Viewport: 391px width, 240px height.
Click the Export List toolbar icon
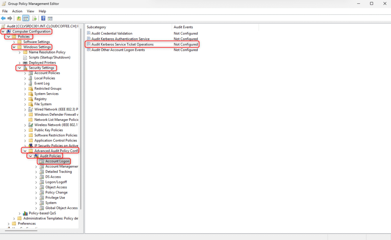34,18
